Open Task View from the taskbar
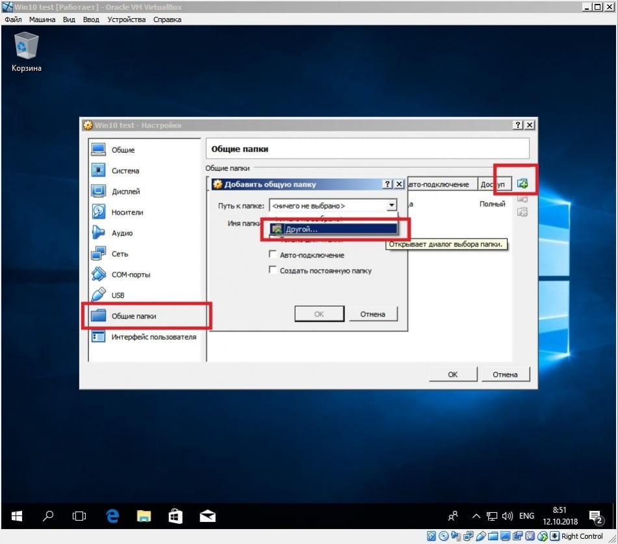The image size is (618, 544). coord(79,516)
